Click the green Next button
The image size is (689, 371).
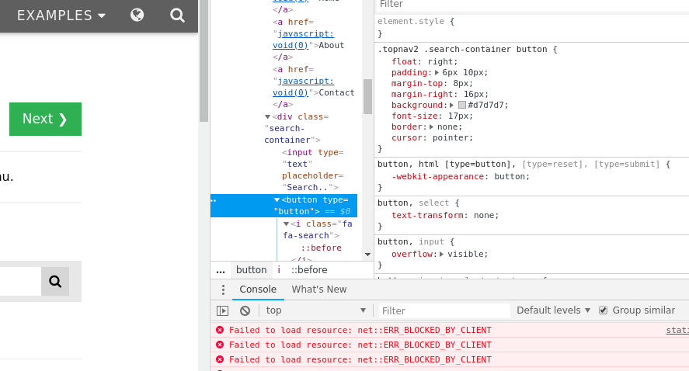(45, 119)
